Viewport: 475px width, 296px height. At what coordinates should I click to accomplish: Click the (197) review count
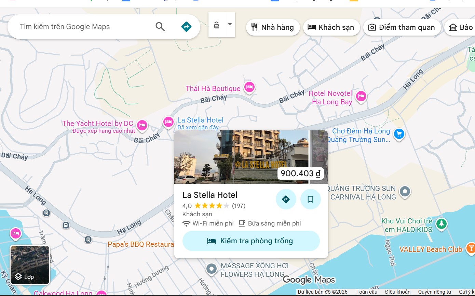coord(239,206)
